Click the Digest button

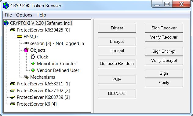(117, 28)
